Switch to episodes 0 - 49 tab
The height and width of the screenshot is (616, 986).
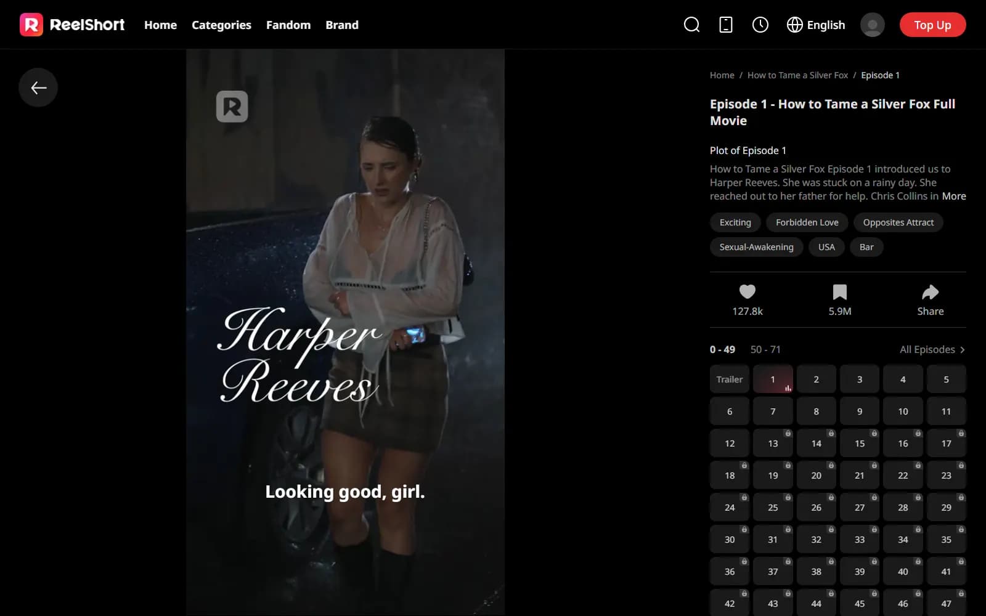(722, 349)
